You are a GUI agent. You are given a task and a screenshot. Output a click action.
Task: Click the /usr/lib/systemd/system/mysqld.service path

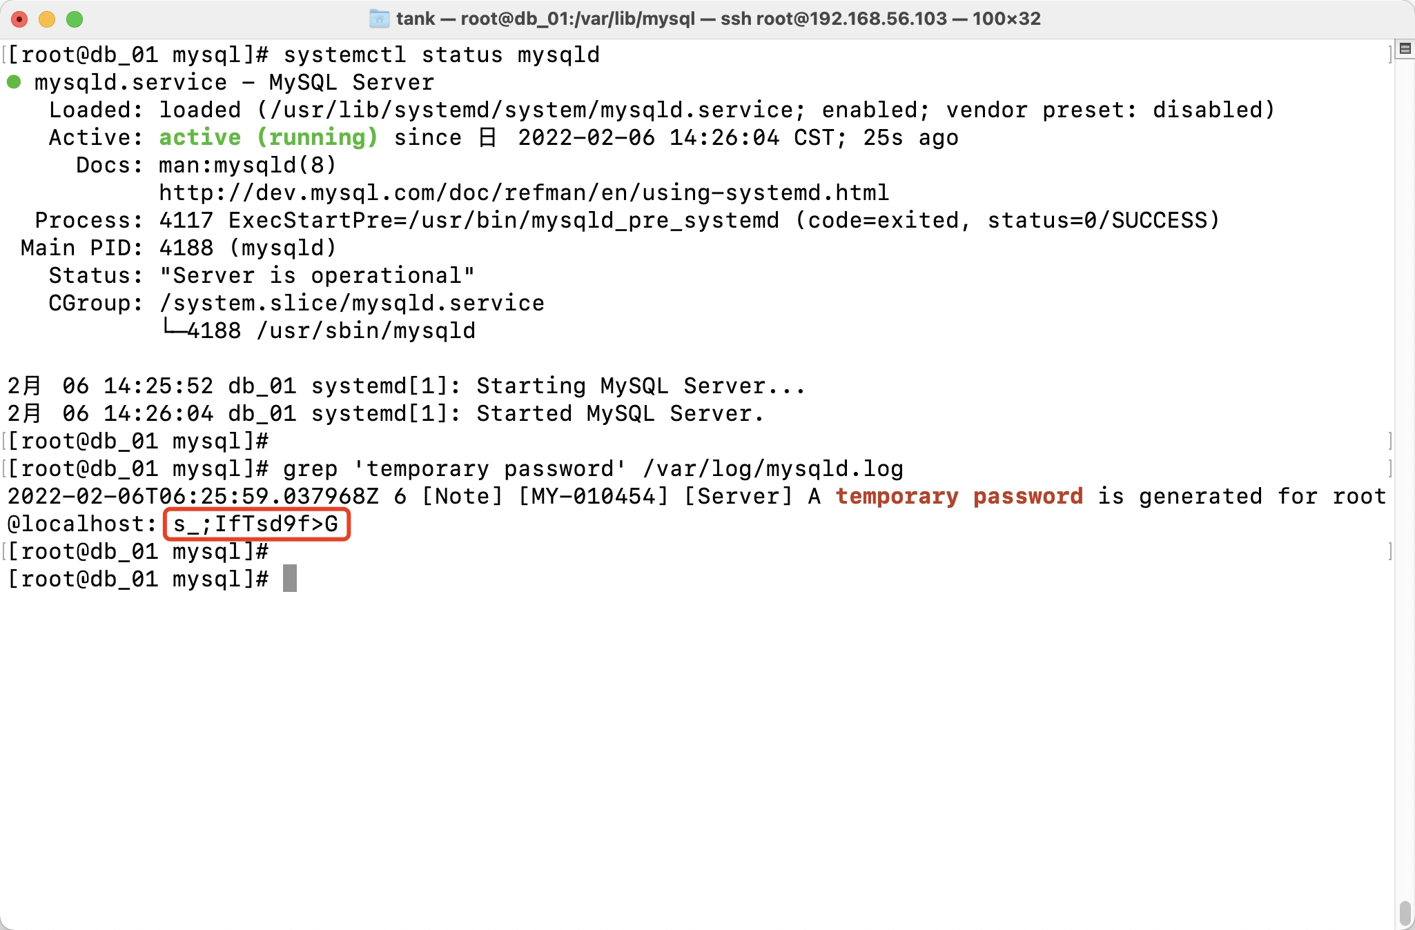click(x=531, y=110)
